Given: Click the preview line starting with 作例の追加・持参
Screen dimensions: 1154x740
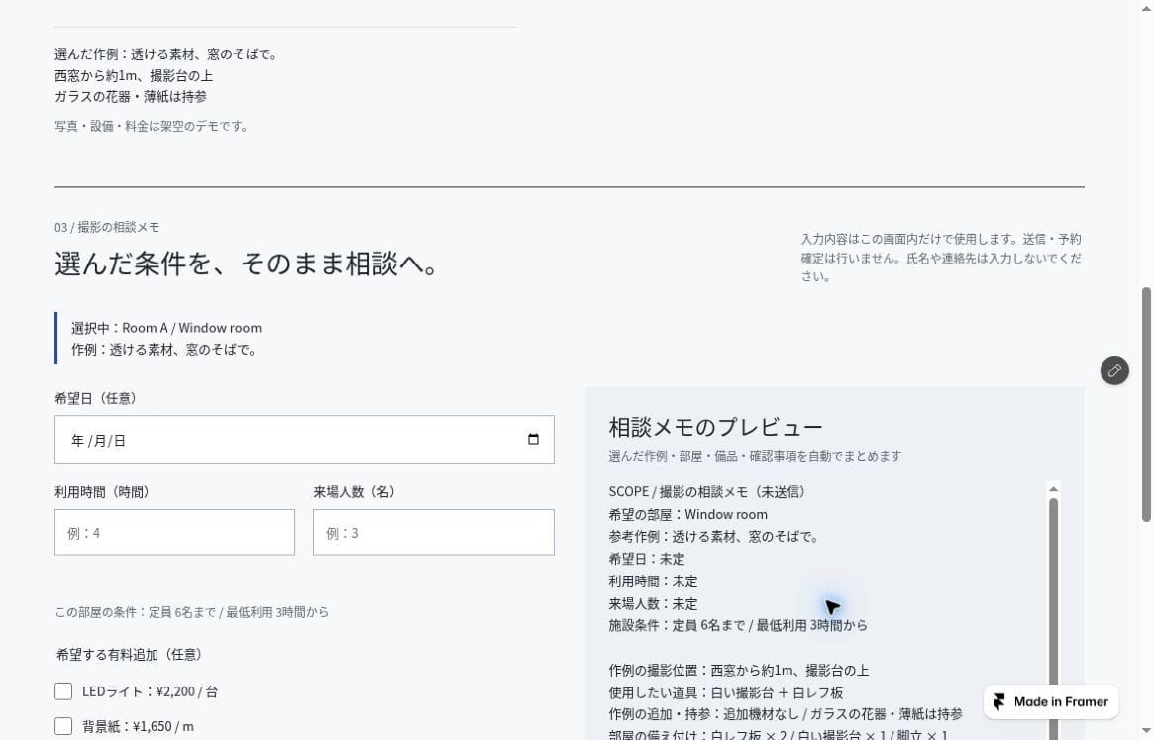Looking at the screenshot, I should (x=786, y=714).
